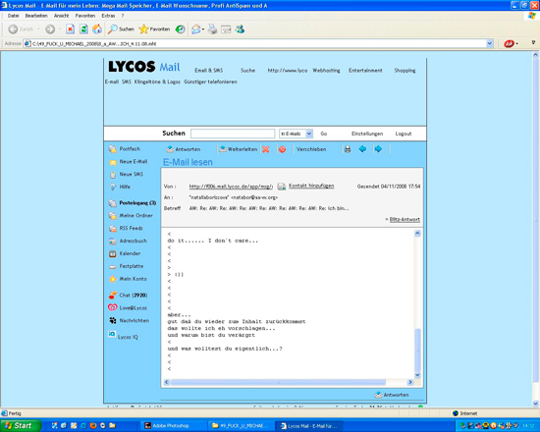
Task: Click the IE Forward arrow button
Action: pos(50,29)
